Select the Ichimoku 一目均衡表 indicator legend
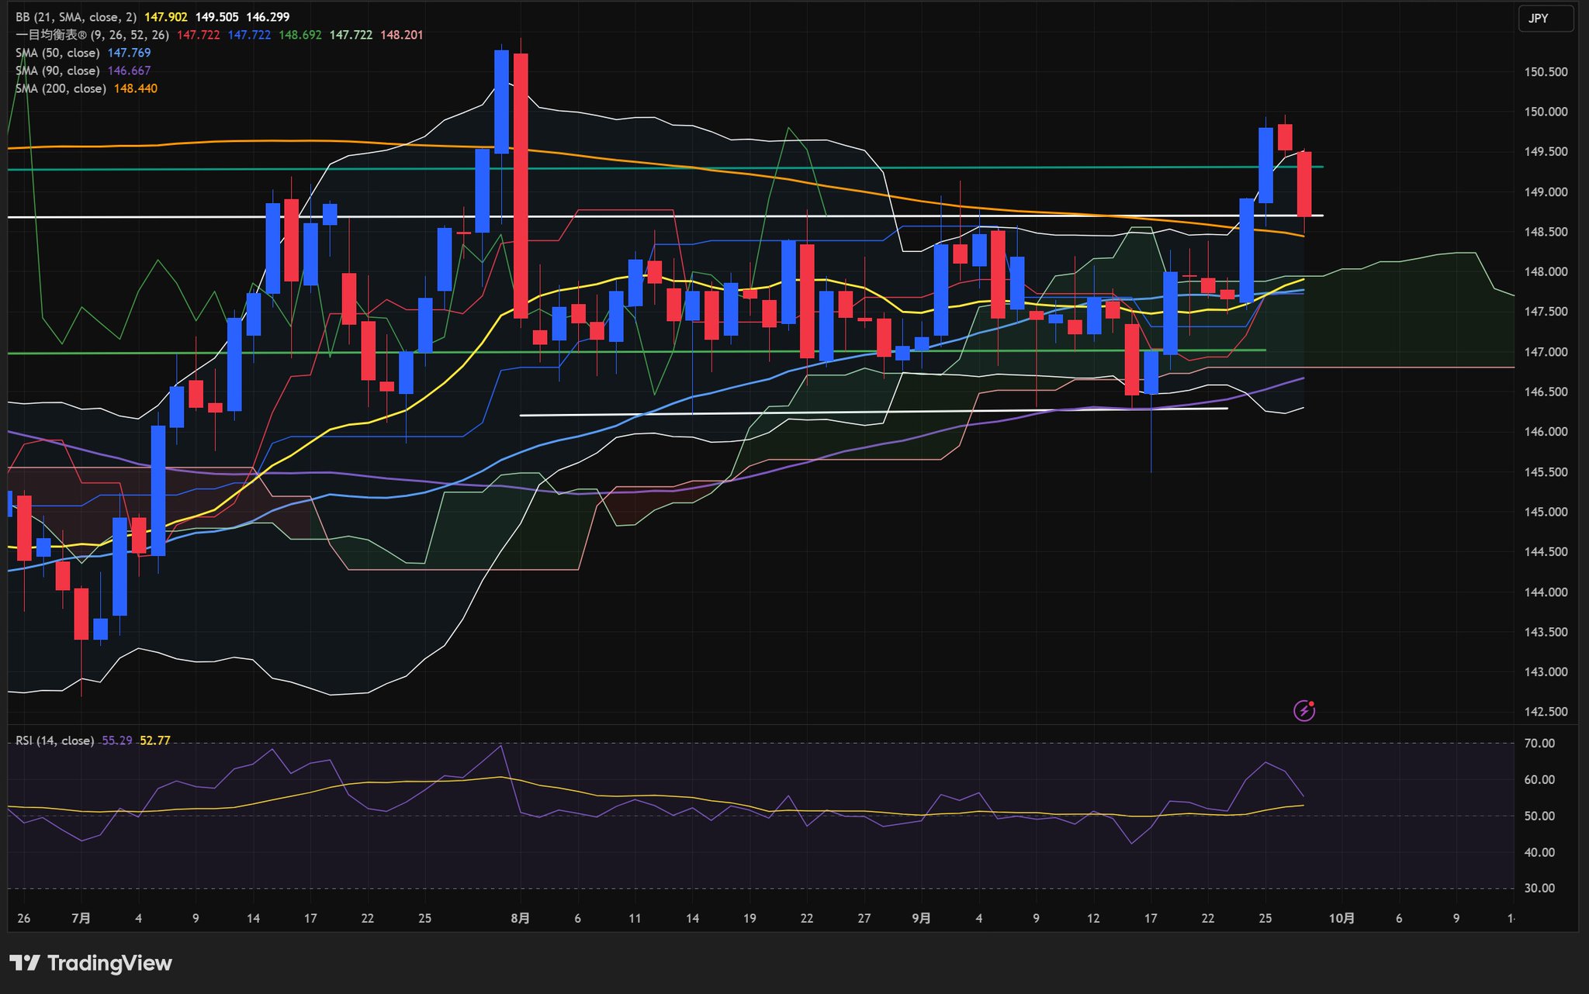The image size is (1589, 994). pos(92,35)
